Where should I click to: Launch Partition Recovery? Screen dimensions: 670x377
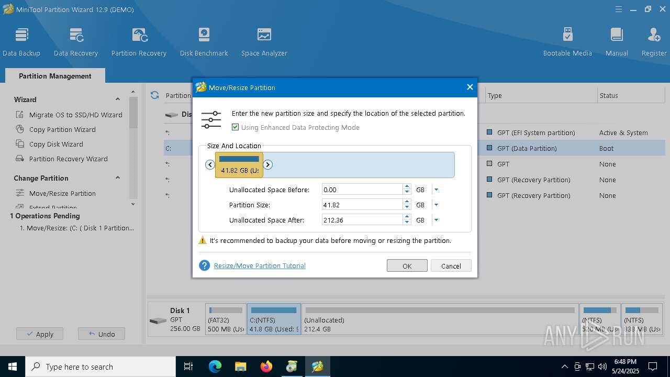(x=139, y=42)
